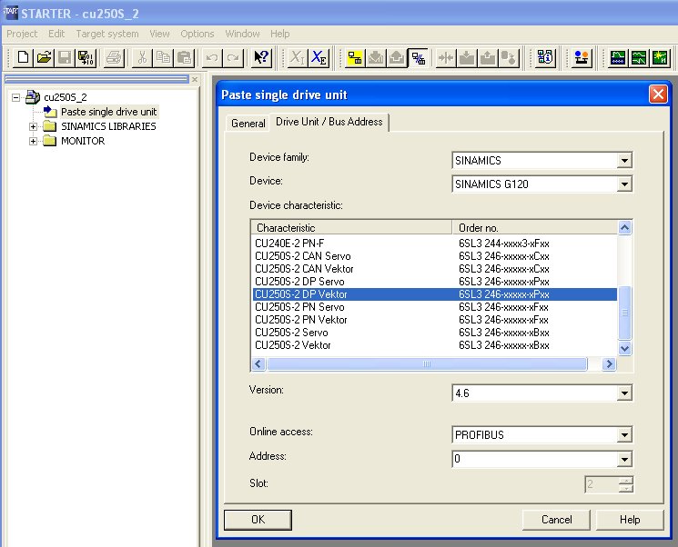Viewport: 678px width, 547px height.
Task: Click the Cancel button
Action: coord(556,520)
